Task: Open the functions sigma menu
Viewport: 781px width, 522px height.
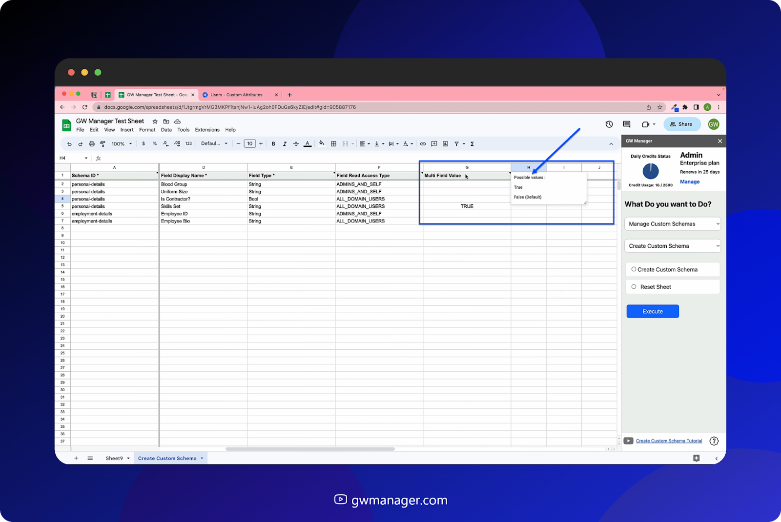Action: pos(472,144)
